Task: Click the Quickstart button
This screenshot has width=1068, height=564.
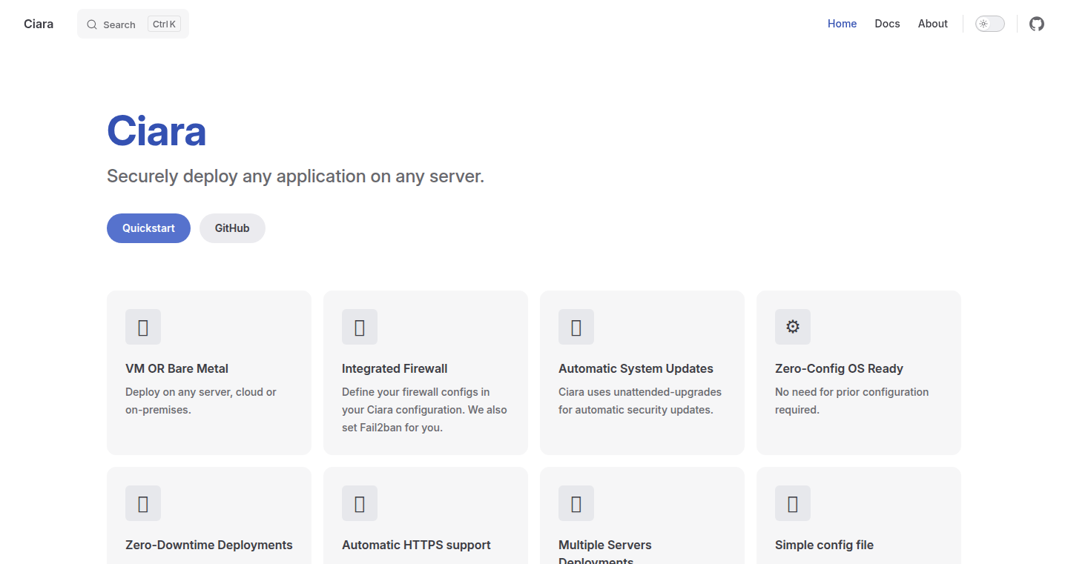Action: (148, 228)
